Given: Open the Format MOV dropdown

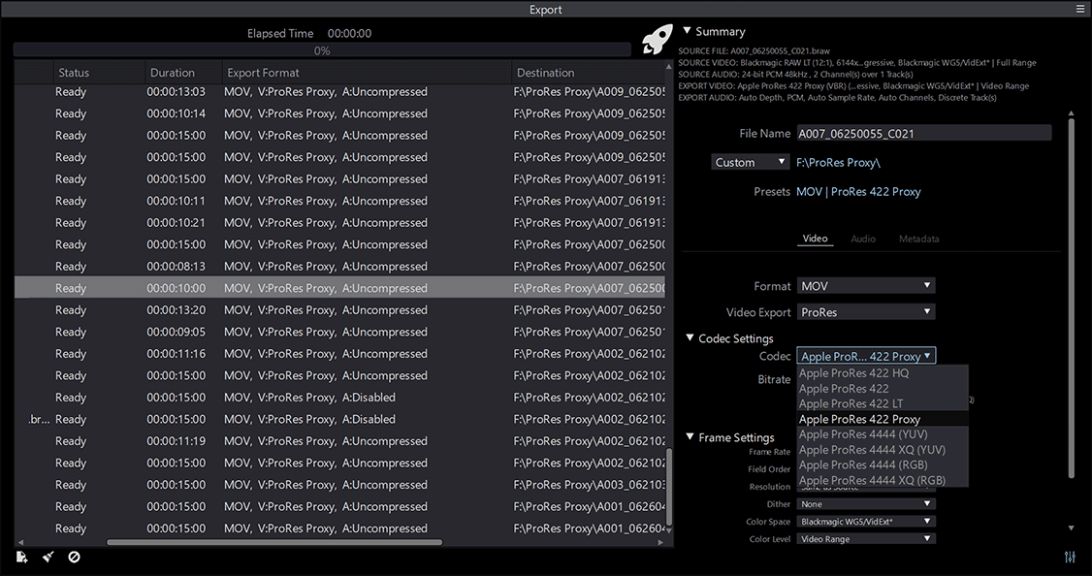Looking at the screenshot, I should point(866,285).
